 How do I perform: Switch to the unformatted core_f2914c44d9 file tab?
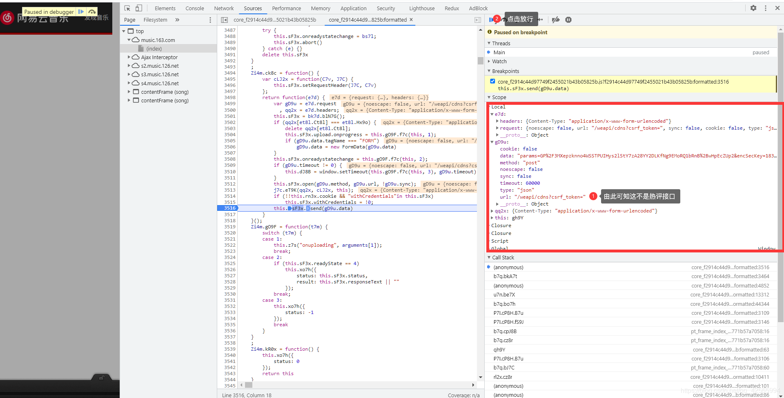pos(275,20)
